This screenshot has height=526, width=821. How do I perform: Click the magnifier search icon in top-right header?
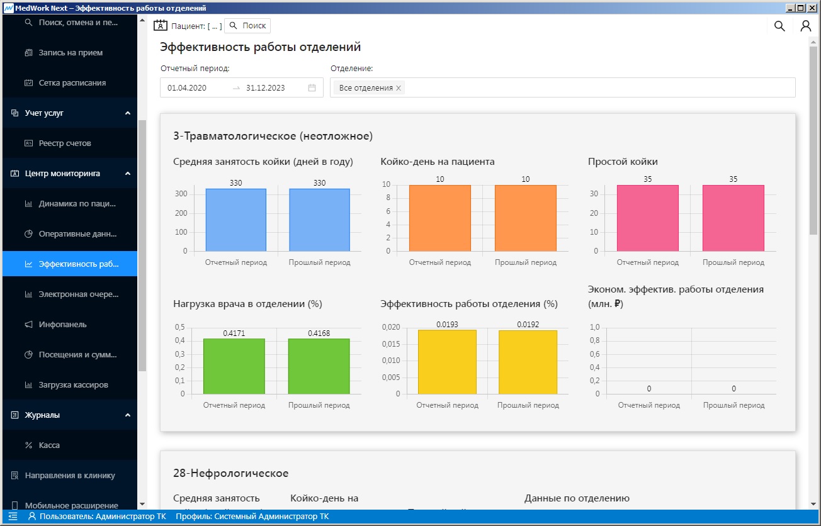coord(779,26)
